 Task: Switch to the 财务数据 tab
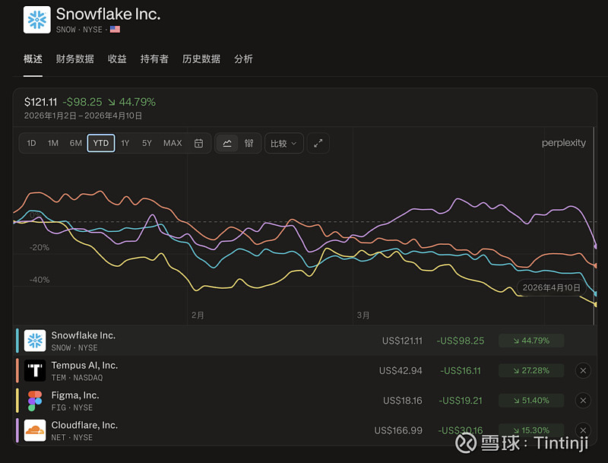pos(74,59)
